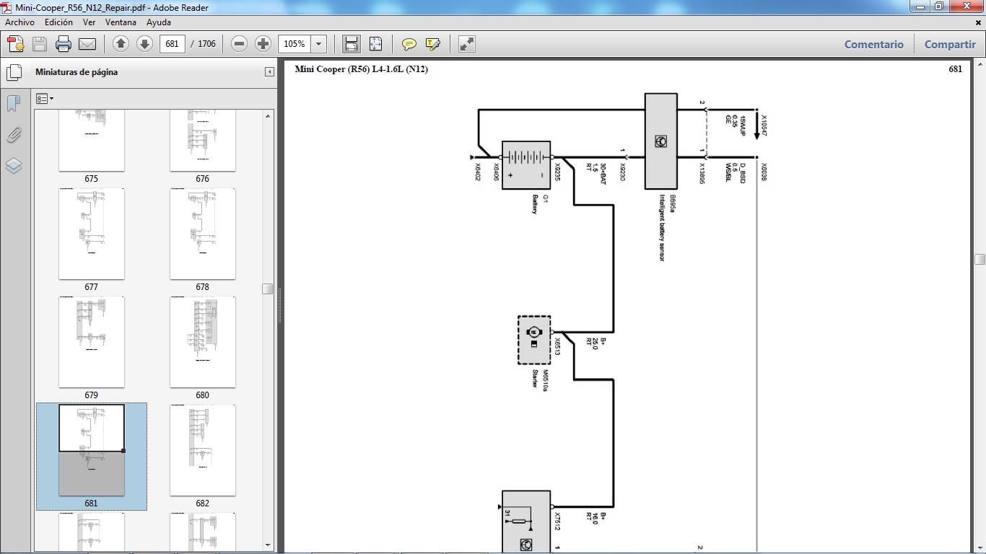Select page 680 thumbnail

pyautogui.click(x=202, y=342)
